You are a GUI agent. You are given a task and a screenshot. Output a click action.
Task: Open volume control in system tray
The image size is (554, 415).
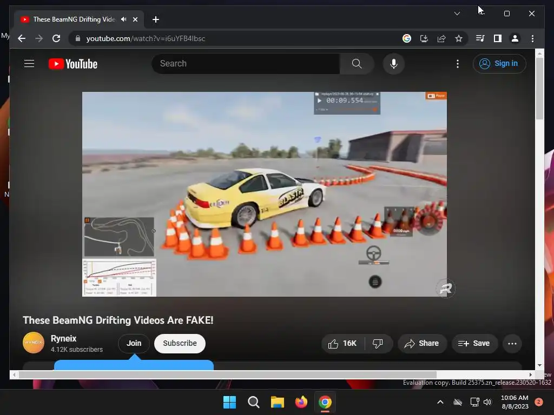click(x=488, y=402)
